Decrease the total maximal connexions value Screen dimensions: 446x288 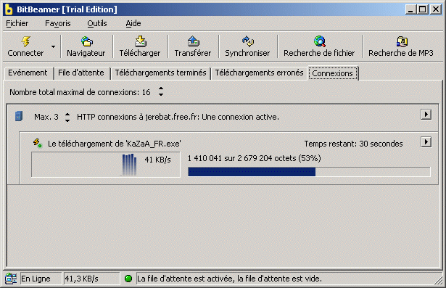(x=161, y=94)
